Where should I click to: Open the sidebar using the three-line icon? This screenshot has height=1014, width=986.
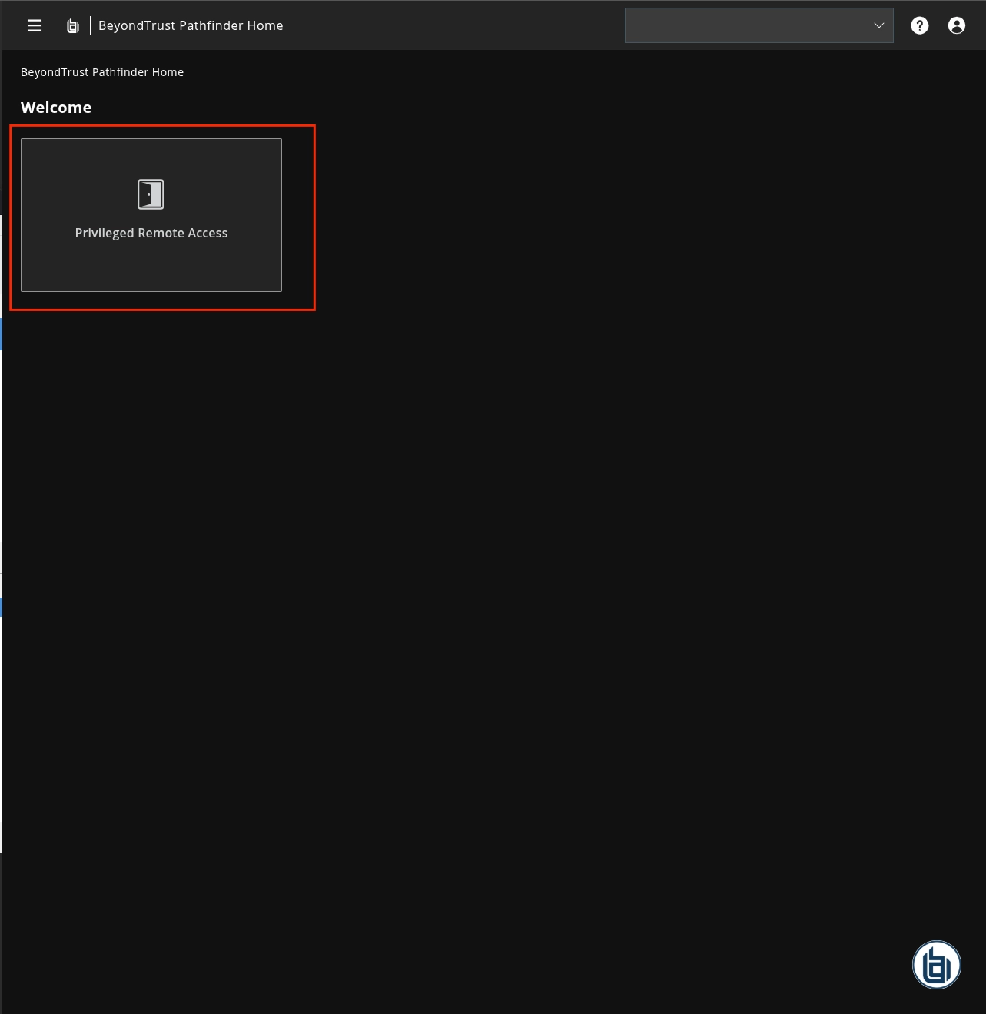point(34,25)
